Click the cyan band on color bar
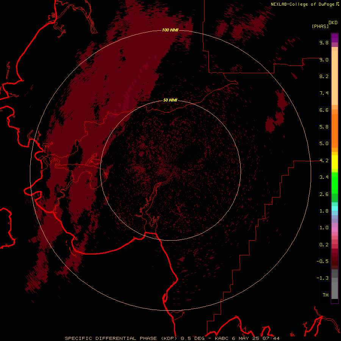This screenshot has width=341, height=341. (x=335, y=208)
